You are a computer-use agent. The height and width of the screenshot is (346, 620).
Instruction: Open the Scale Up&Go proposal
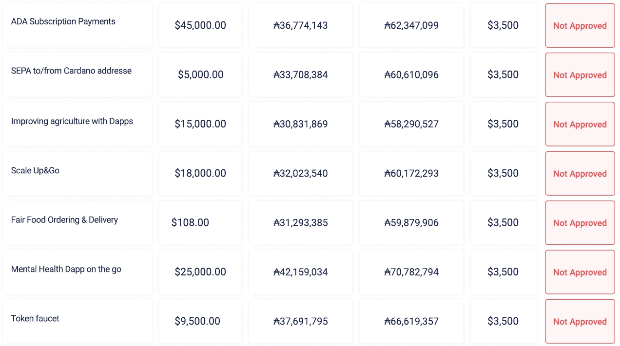click(35, 171)
